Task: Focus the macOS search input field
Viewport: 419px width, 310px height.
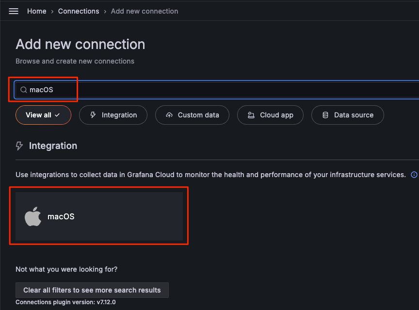Action: click(217, 90)
